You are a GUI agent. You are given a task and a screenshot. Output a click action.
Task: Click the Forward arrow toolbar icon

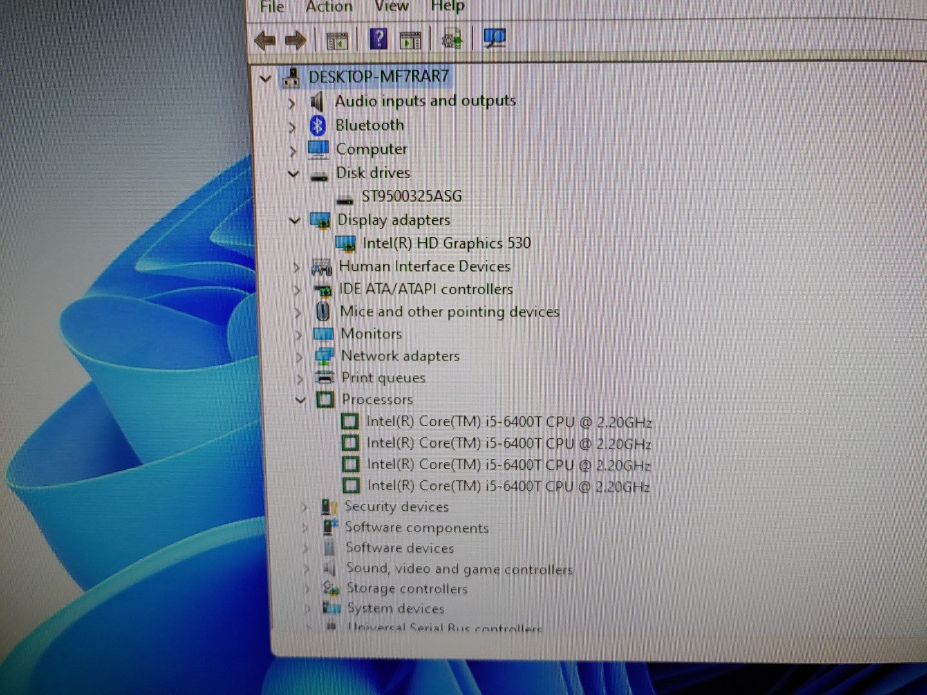click(x=295, y=41)
